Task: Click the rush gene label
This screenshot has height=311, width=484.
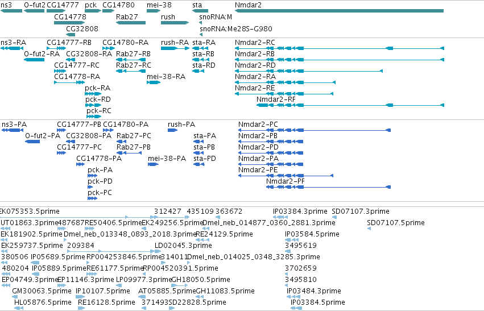Action: point(168,16)
